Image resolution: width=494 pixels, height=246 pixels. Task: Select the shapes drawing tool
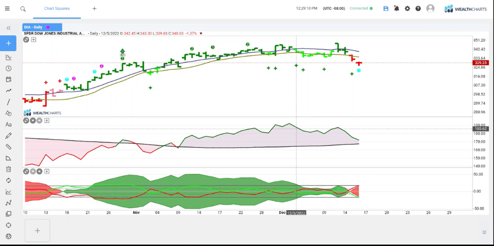8,113
